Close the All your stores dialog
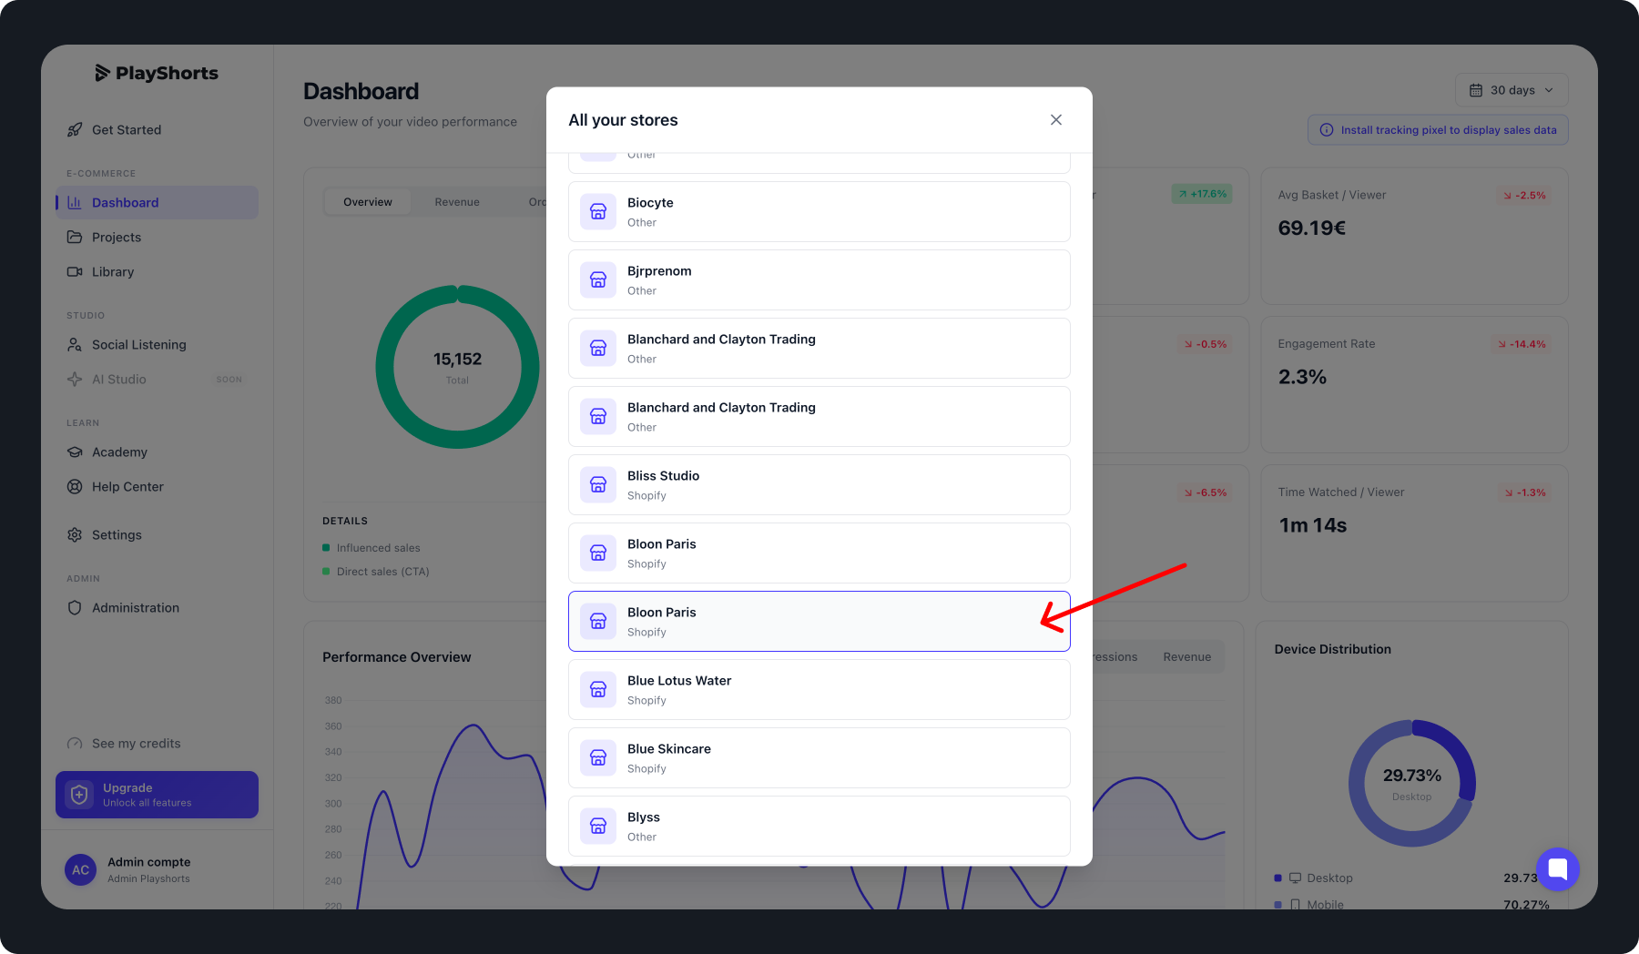This screenshot has width=1639, height=954. 1056,120
